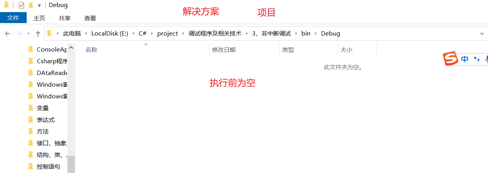Navigate to 此电脑 in the breadcrumb

(72, 34)
